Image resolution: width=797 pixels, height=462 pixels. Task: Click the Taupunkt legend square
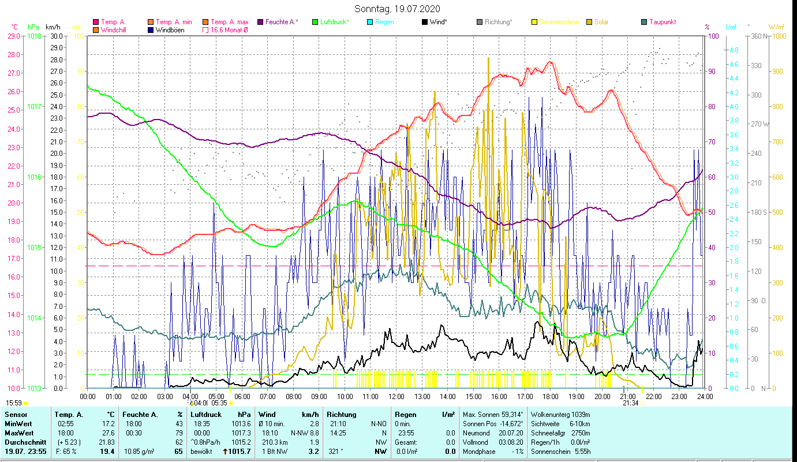[644, 22]
